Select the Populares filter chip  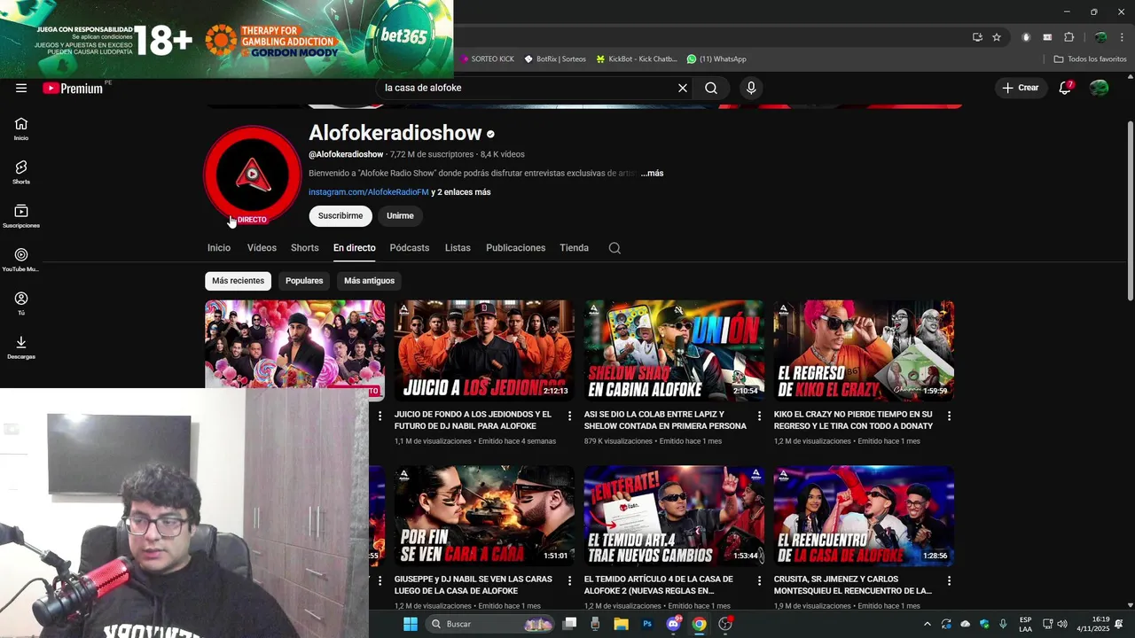click(304, 281)
